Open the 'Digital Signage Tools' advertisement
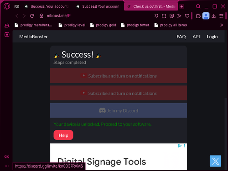The height and width of the screenshot is (171, 228). [119, 157]
